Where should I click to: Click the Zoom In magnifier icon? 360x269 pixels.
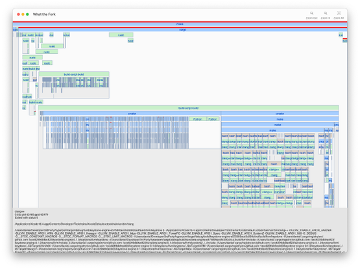pos(326,14)
